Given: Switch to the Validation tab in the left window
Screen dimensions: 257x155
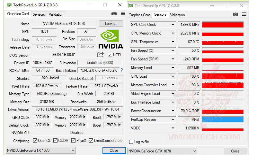Looking at the screenshot, I should click(x=56, y=14).
